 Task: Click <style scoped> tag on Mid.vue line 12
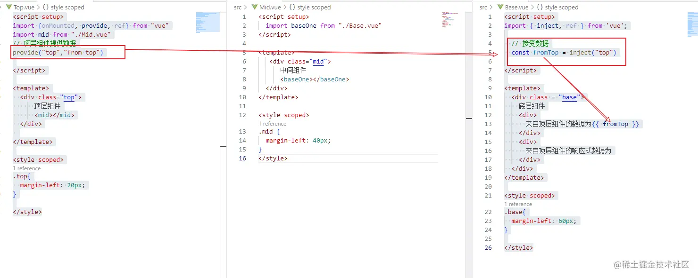click(284, 115)
